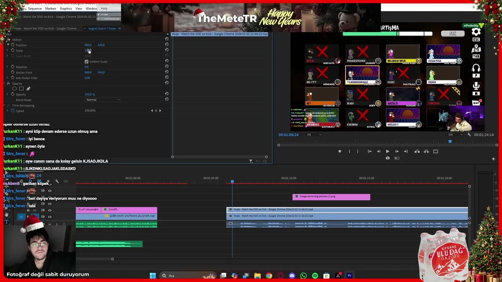Toggle Uniform Scale checkbox
Viewport: 502px width, 282px height.
(x=86, y=61)
